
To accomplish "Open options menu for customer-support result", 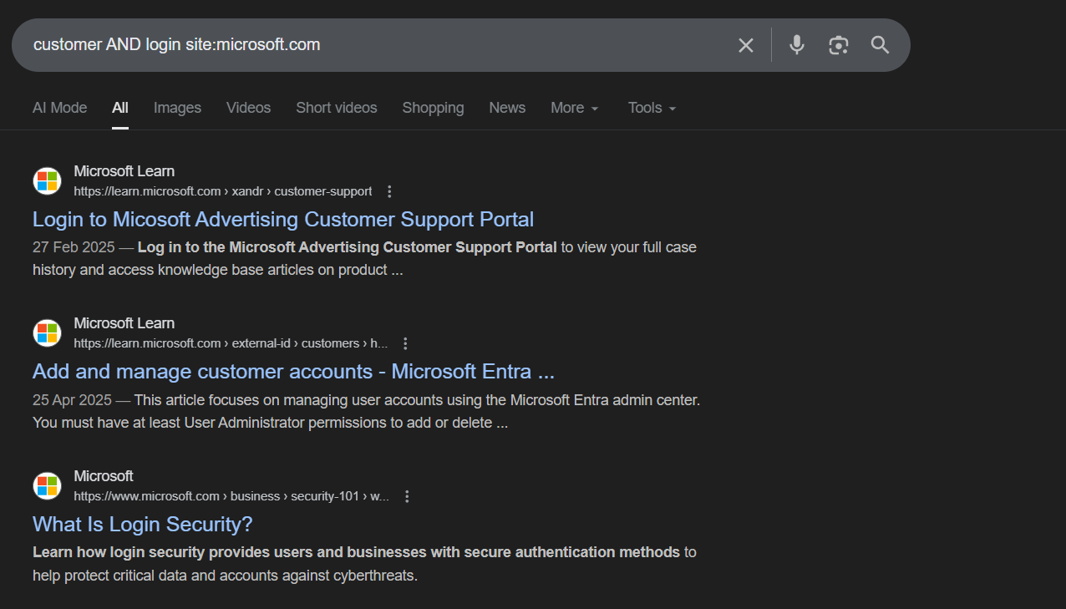I will 389,191.
